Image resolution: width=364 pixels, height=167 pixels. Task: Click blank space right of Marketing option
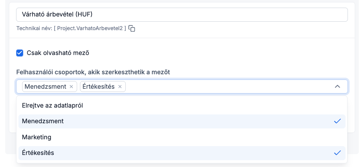coord(201,137)
